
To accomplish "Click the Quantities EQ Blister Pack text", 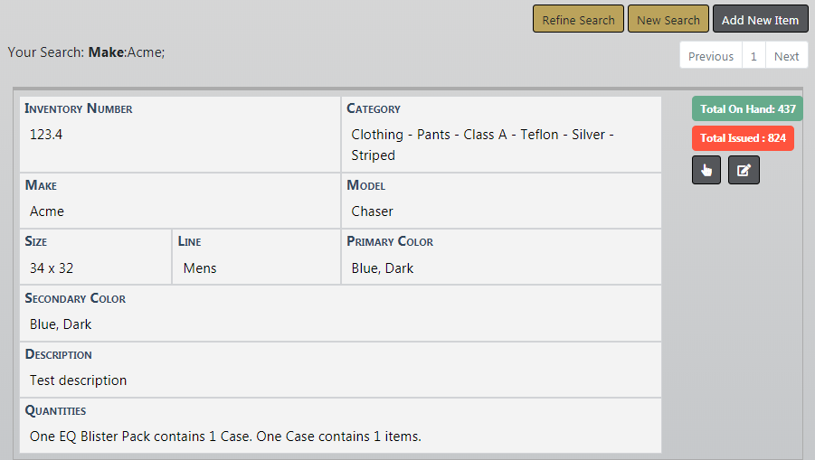I will [225, 437].
